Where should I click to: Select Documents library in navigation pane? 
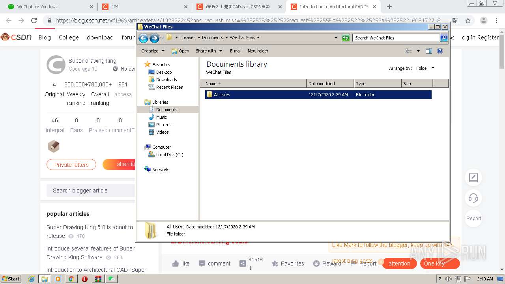coord(167,110)
